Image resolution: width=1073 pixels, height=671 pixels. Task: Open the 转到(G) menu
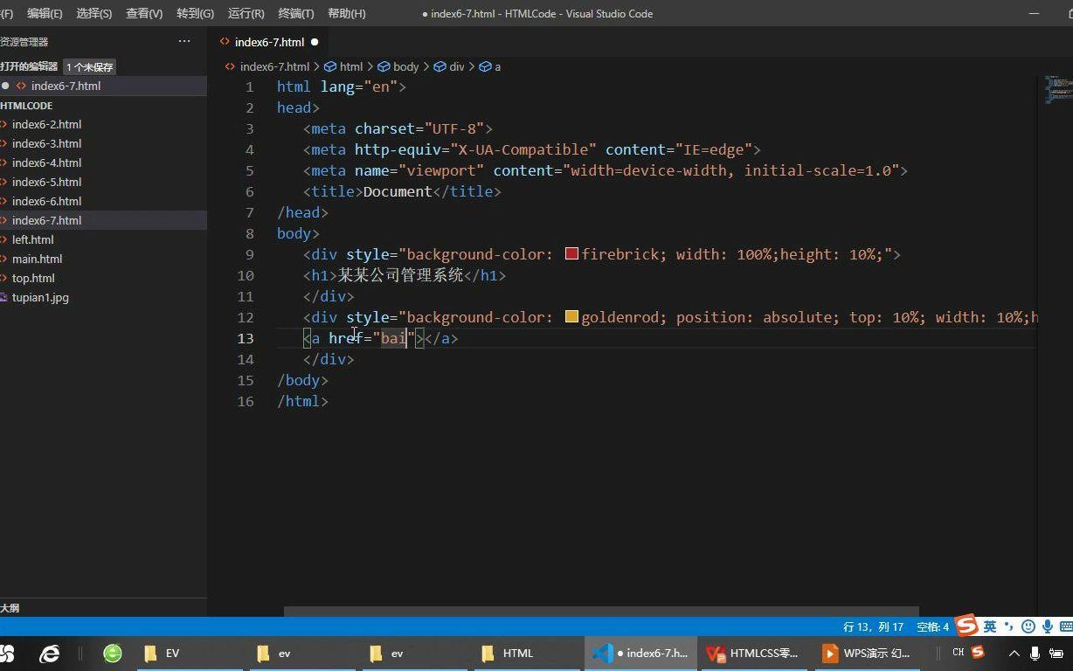[x=195, y=13]
